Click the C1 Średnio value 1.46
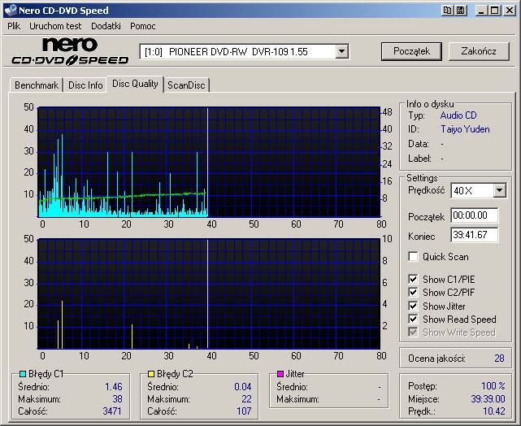This screenshot has width=521, height=426. [x=114, y=386]
